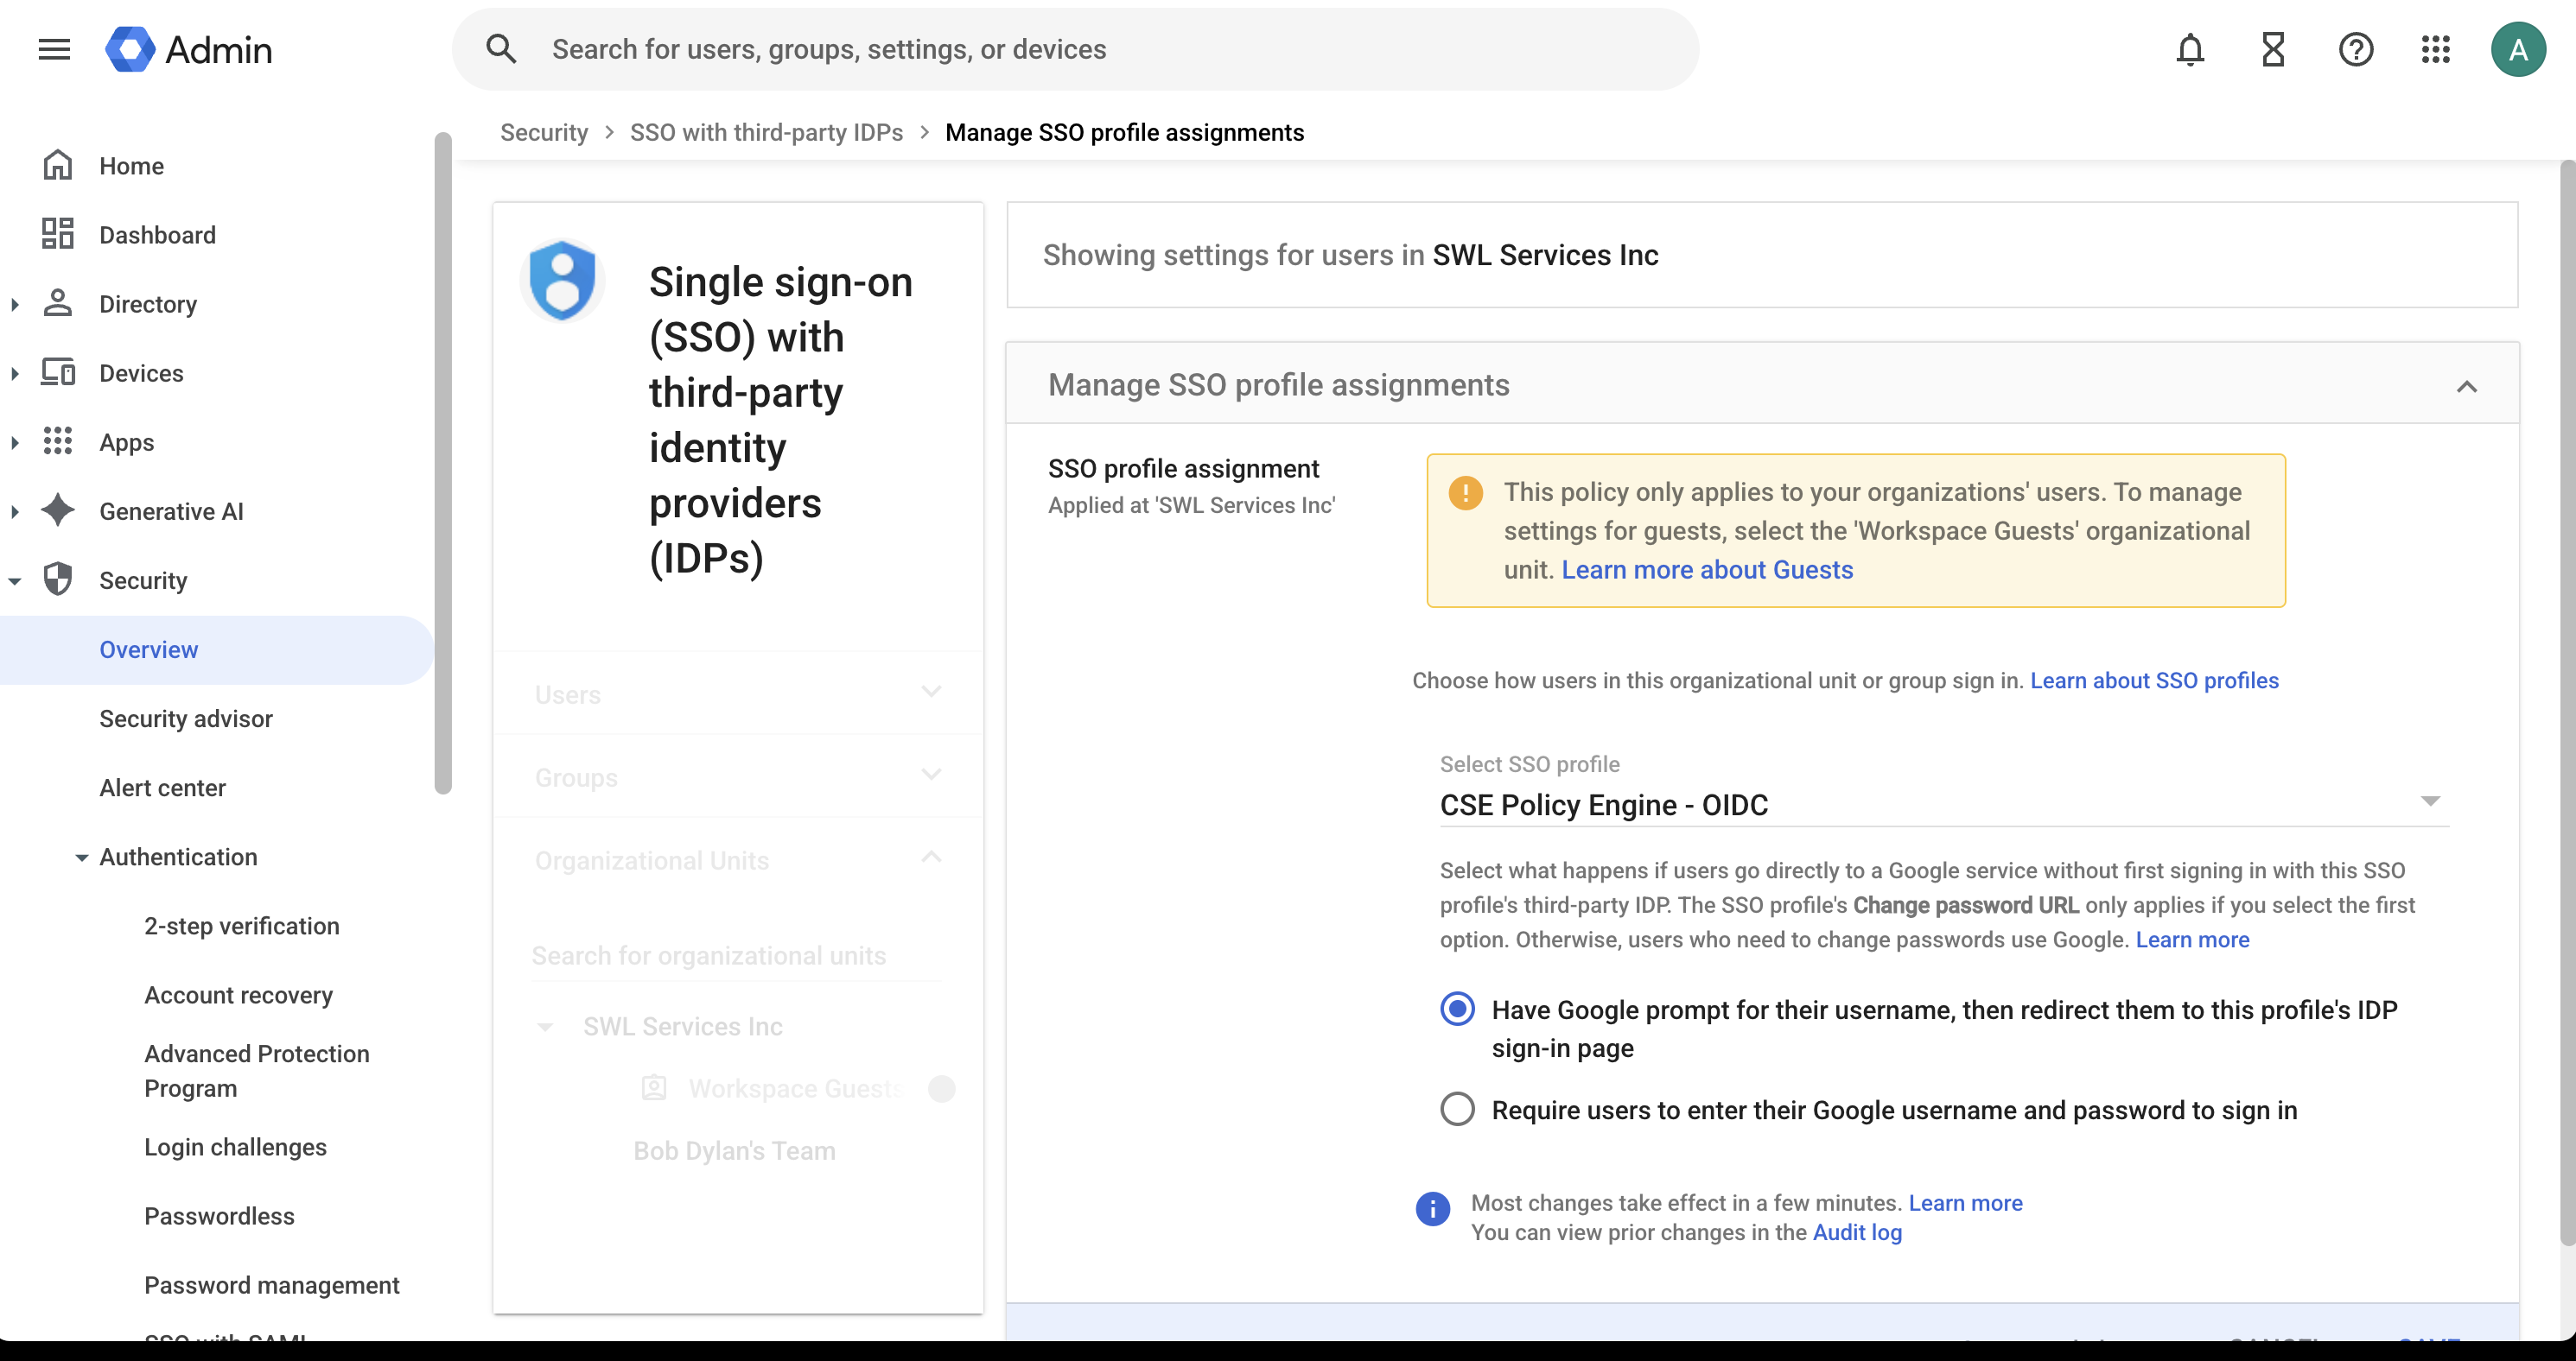Expand the Groups section chevron
The width and height of the screenshot is (2576, 1361).
(931, 775)
